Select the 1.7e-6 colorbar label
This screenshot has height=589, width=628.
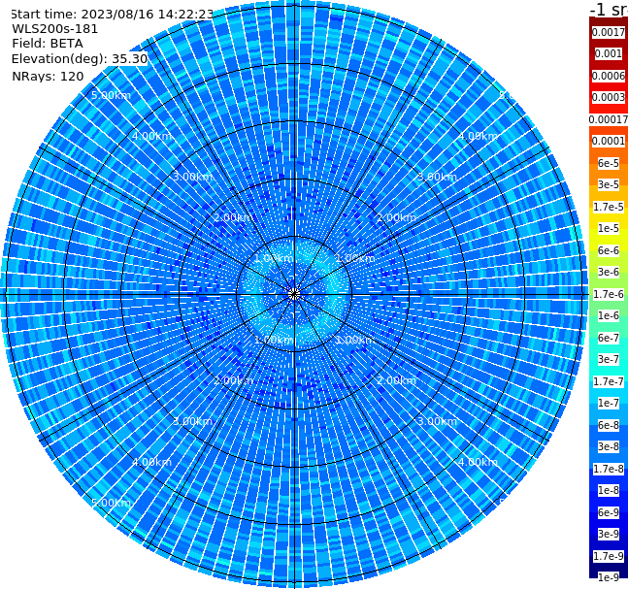[609, 294]
